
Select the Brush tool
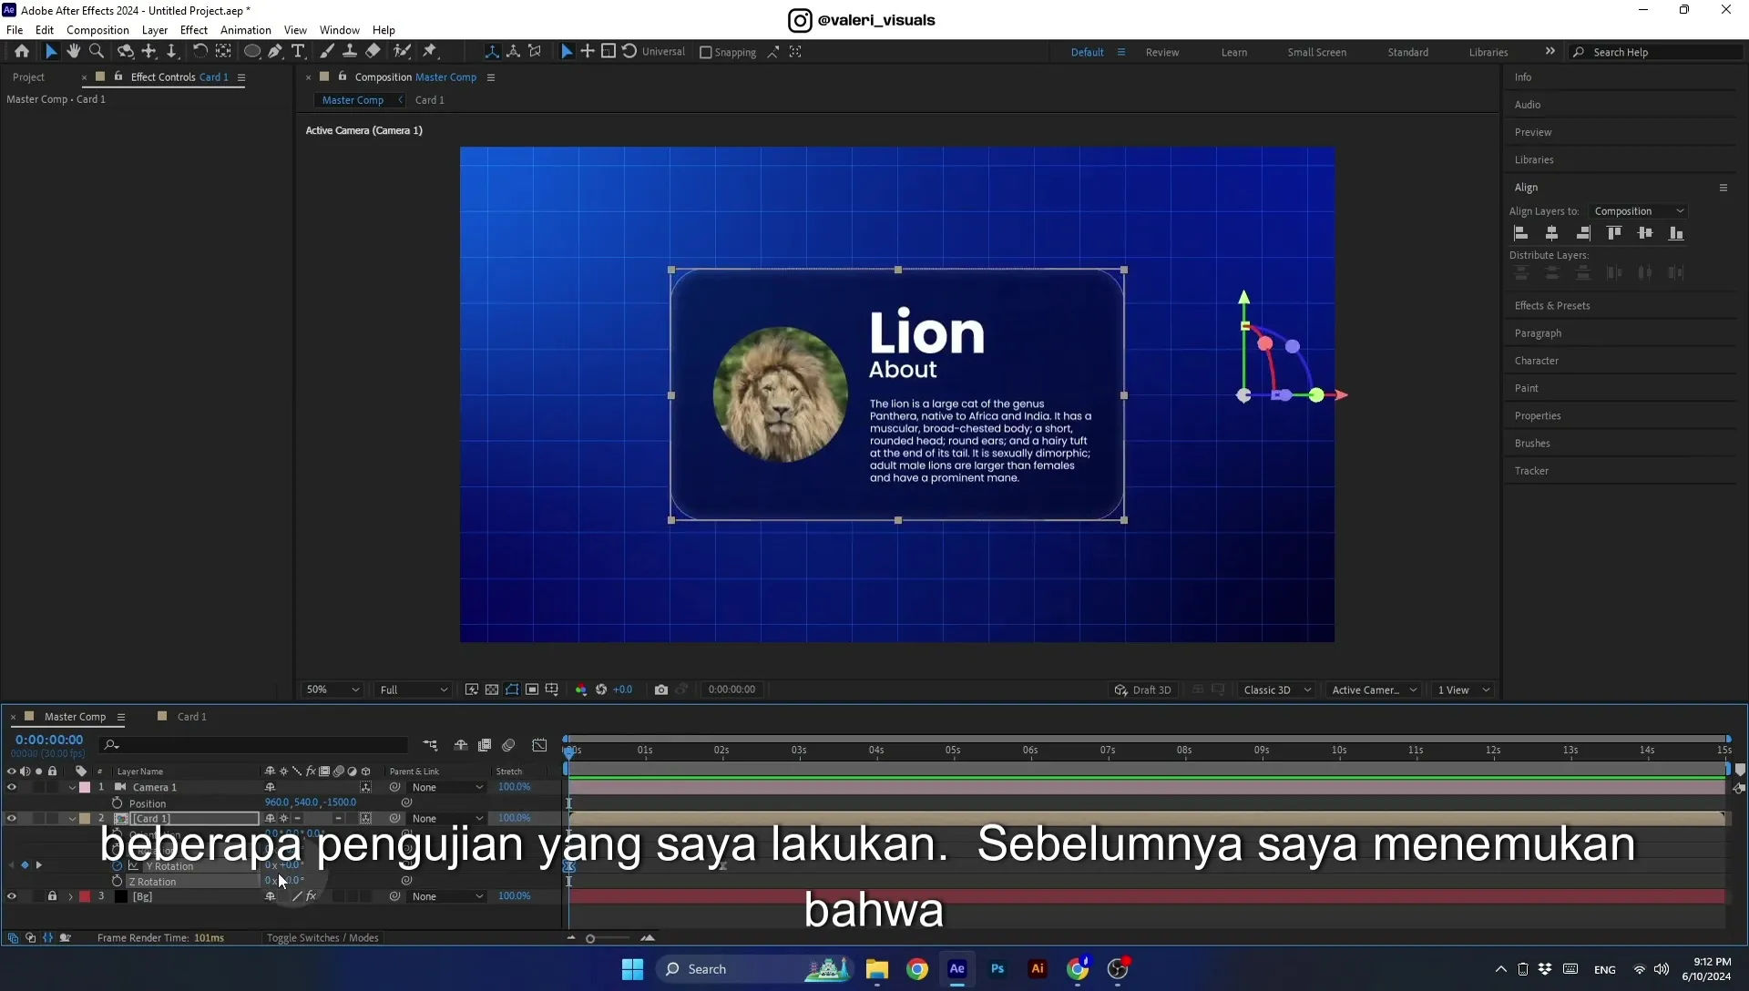327,52
